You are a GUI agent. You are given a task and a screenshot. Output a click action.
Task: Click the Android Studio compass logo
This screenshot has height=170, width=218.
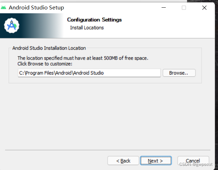coord(12,25)
